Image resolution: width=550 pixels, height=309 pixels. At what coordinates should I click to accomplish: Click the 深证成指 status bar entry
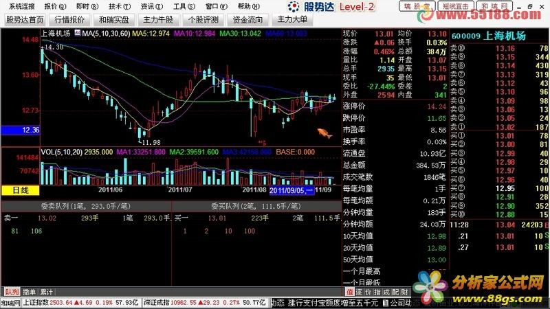coord(206,303)
